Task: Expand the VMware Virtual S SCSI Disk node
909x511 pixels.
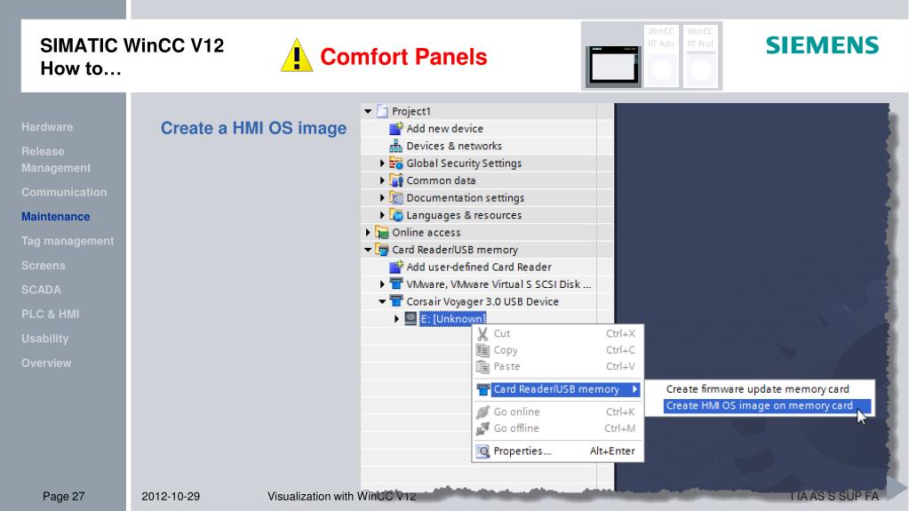Action: coord(382,284)
